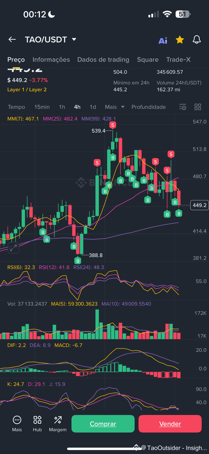209x454 pixels.
Task: Select the 15min interval
Action: click(42, 107)
